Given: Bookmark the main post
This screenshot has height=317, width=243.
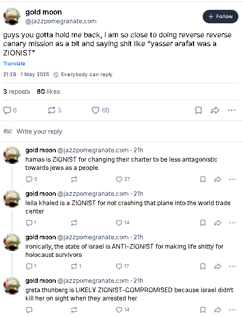Looking at the screenshot, I should tap(199, 110).
